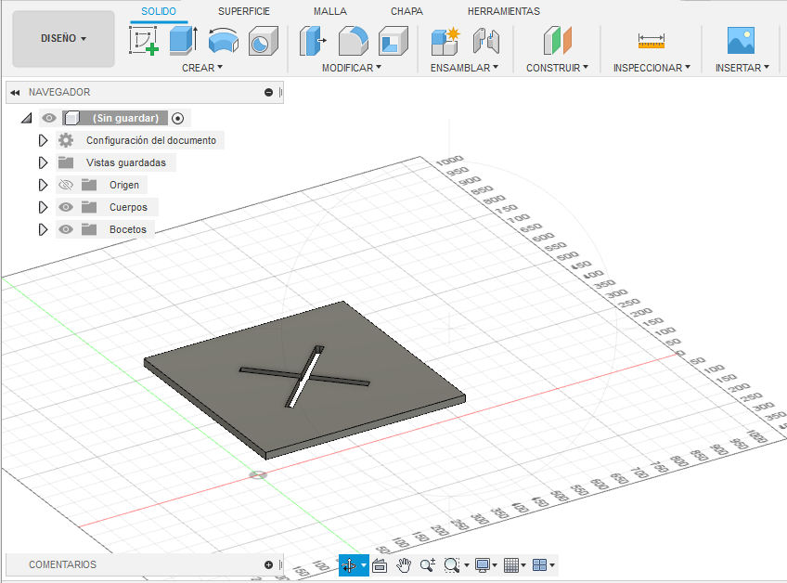Select the Joint tool in Ensamblar
This screenshot has width=787, height=583.
[x=486, y=40]
